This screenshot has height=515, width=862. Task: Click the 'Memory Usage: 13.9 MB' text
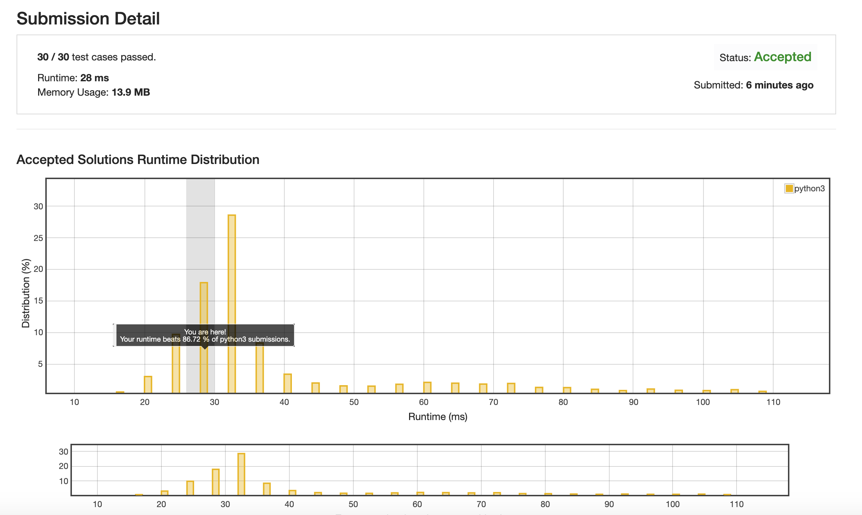click(93, 92)
